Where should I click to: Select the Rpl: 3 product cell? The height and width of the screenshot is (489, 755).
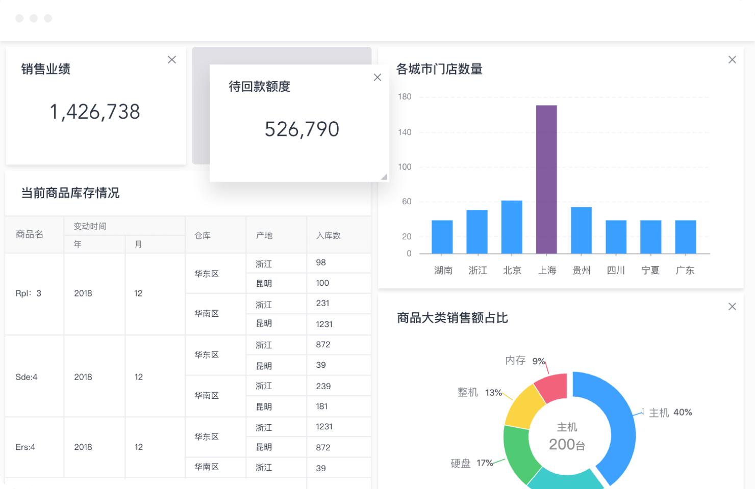(x=29, y=293)
